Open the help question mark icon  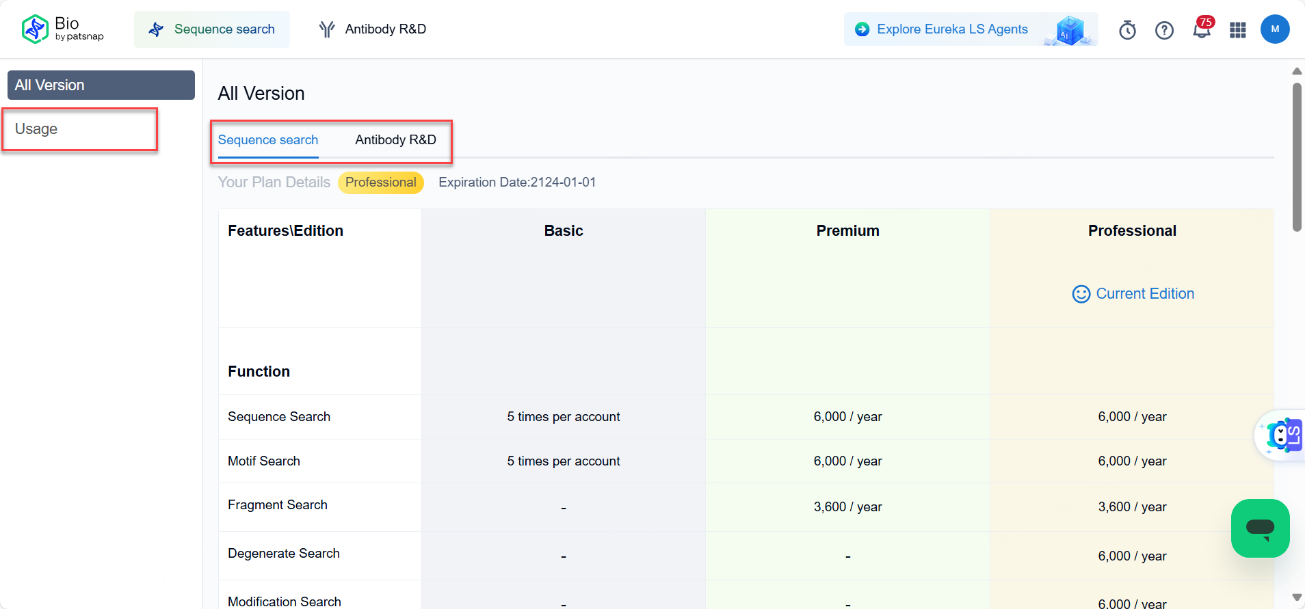(1164, 30)
